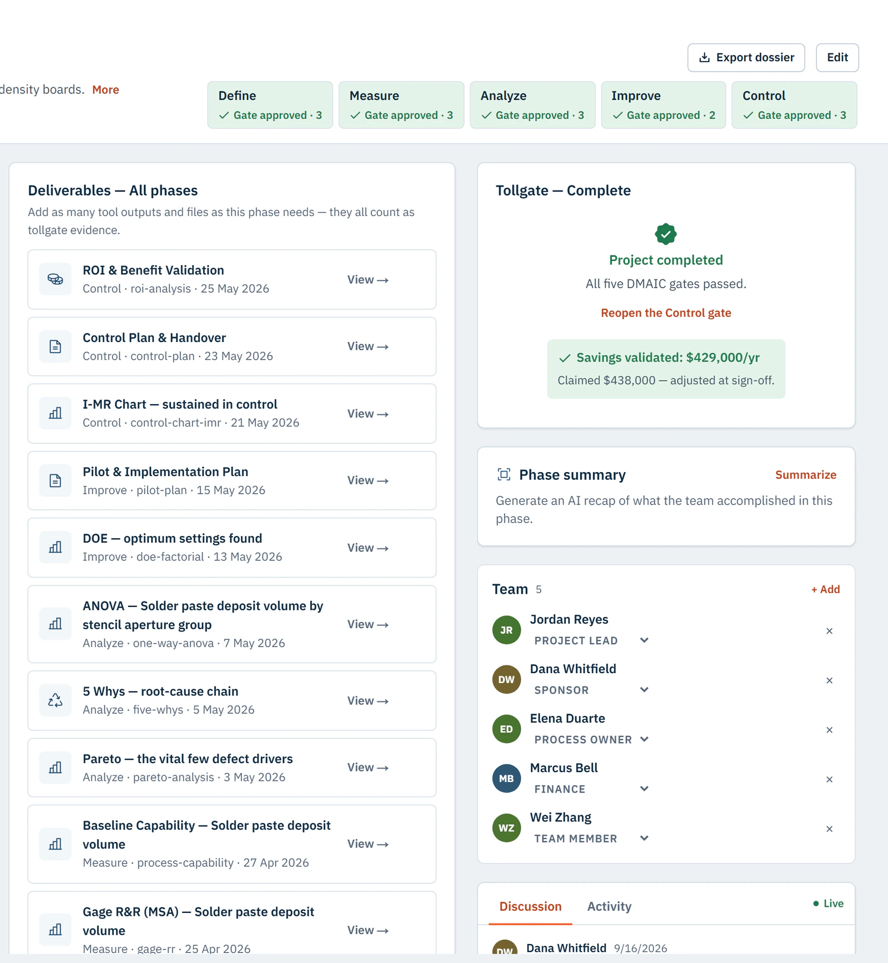
Task: Click the ROI & Benefit Validation coins icon
Action: pyautogui.click(x=55, y=279)
